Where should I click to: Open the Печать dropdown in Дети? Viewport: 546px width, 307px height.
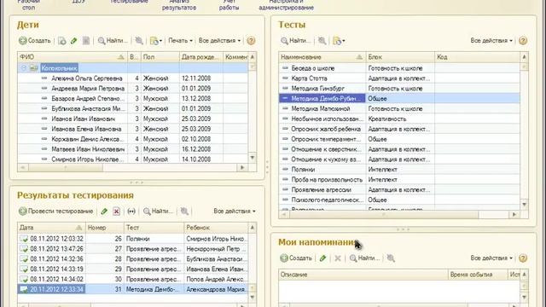coord(180,41)
